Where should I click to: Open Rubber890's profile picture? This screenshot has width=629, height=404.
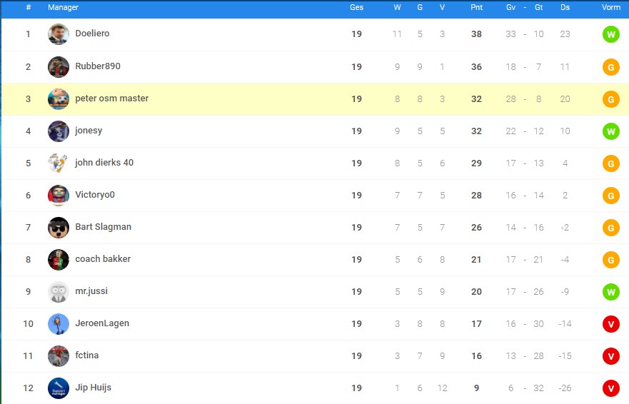(58, 66)
